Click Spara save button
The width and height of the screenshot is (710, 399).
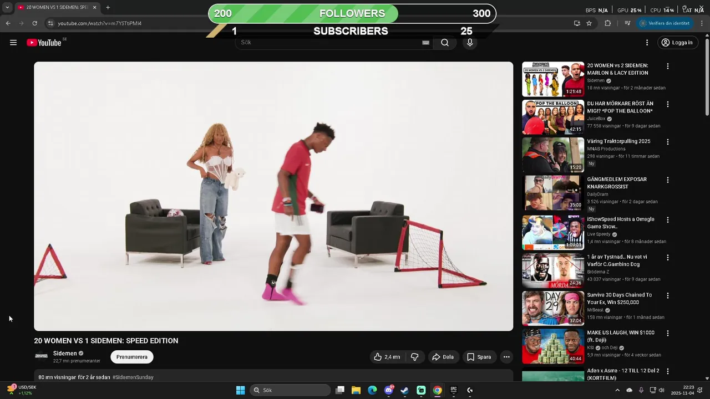[479, 357]
